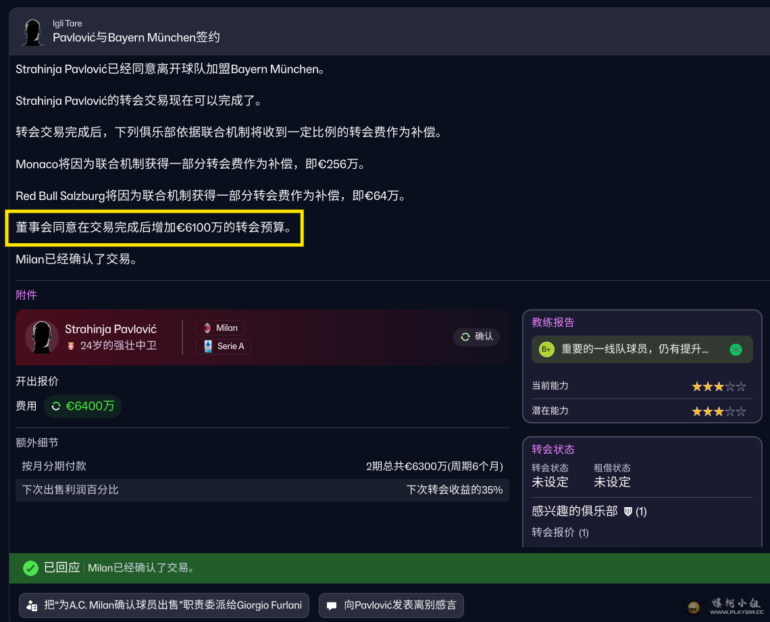Click the 按月分期付款 row
Screen dimensions: 770x622
[x=262, y=467]
